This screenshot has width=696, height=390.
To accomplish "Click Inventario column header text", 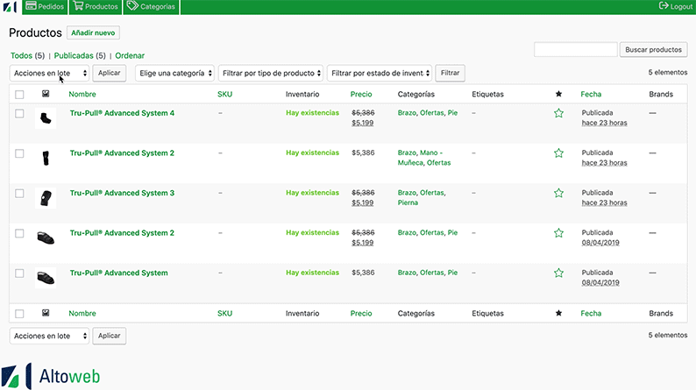I will pos(302,94).
